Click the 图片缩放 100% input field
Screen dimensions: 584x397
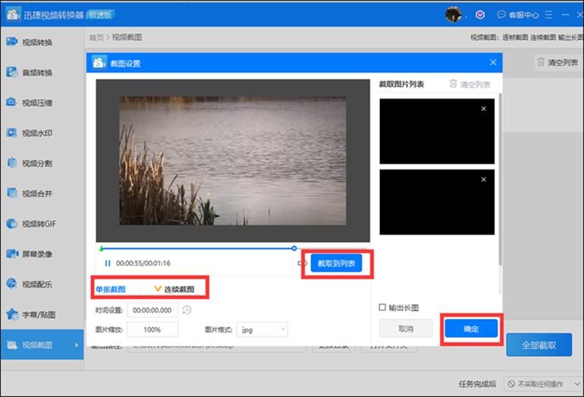[152, 329]
